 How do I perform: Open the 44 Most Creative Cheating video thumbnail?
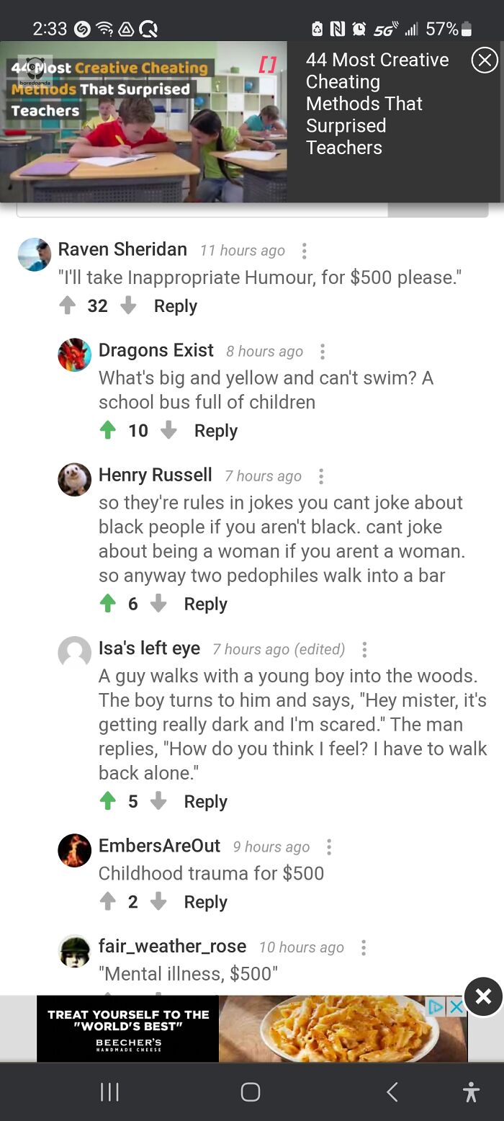coord(143,121)
